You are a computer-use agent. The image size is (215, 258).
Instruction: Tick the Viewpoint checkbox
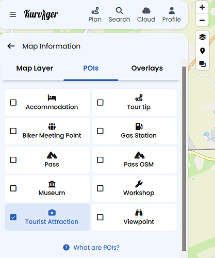[100, 217]
